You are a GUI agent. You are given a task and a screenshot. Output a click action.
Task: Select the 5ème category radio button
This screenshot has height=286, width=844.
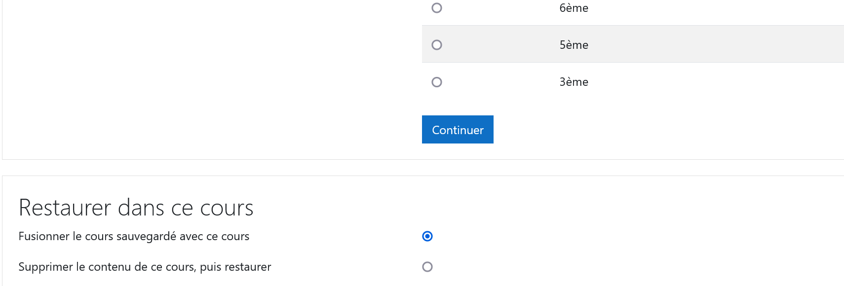click(x=437, y=45)
